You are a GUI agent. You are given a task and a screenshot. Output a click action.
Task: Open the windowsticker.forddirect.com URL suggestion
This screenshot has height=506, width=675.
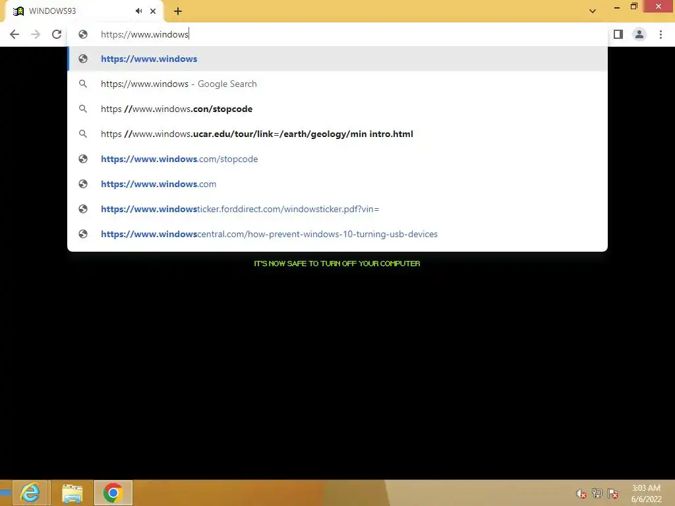tap(337, 209)
